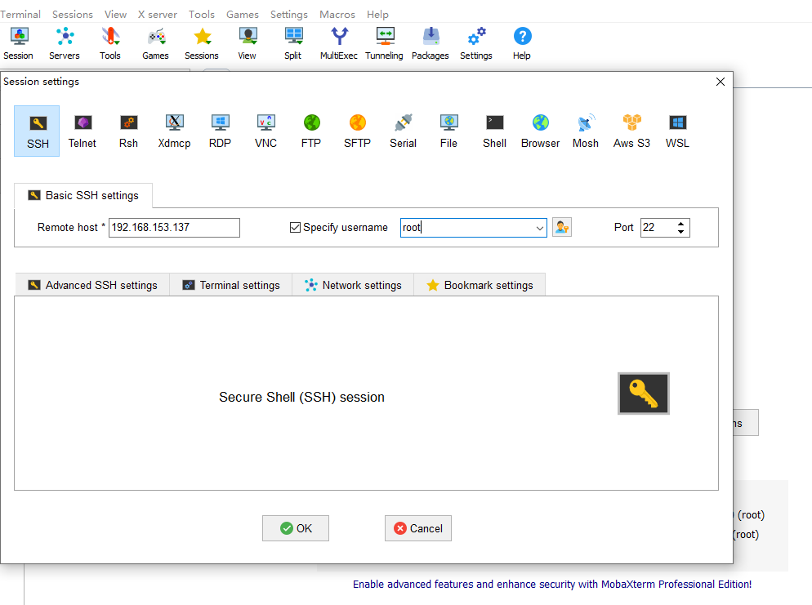
Task: Close the Session settings dialog
Action: point(721,82)
